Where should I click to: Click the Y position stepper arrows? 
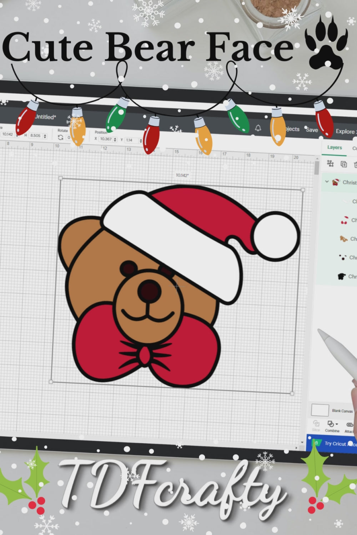[x=141, y=141]
